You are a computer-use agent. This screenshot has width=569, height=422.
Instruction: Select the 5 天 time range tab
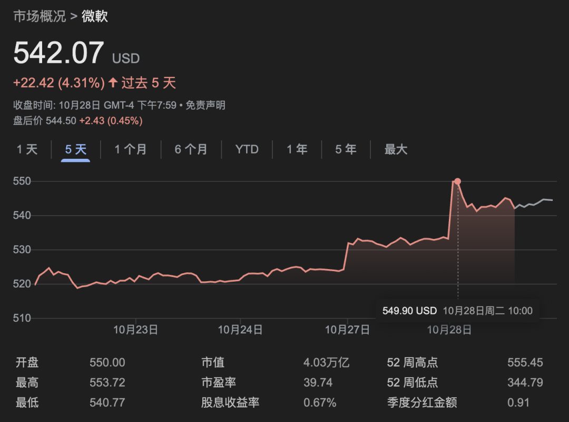coord(75,150)
